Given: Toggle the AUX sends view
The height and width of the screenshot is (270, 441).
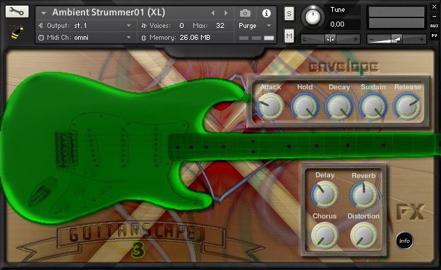Looking at the screenshot, I should [x=434, y=26].
